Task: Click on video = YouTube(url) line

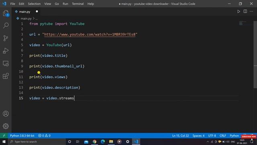Action: pyautogui.click(x=51, y=45)
